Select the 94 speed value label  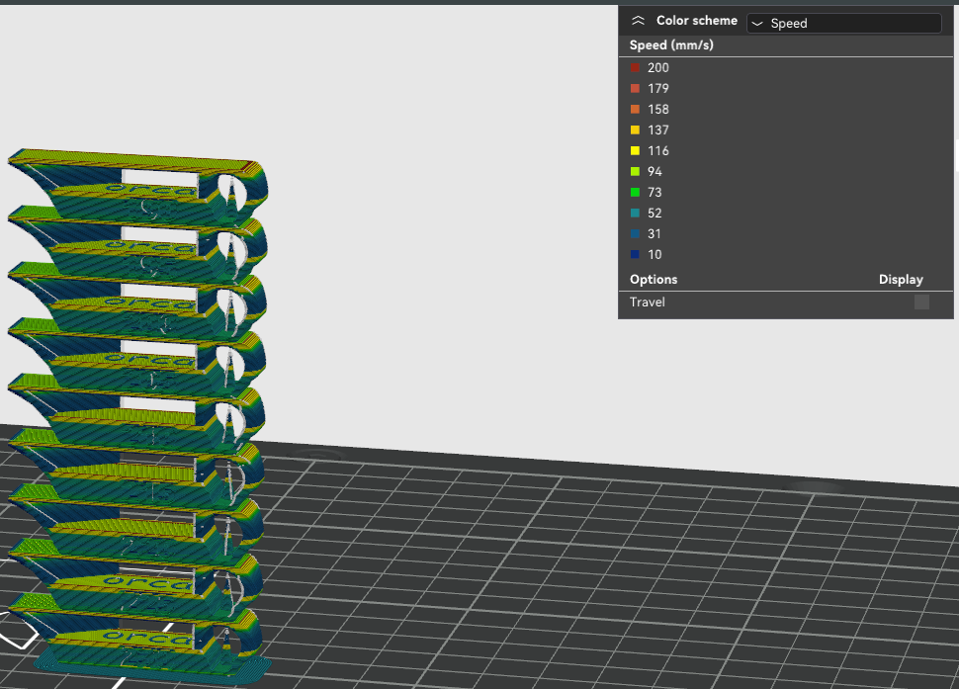[654, 172]
